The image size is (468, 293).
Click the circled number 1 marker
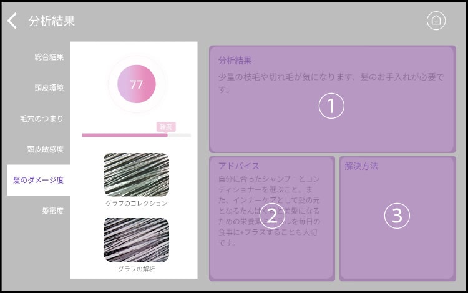pyautogui.click(x=331, y=106)
